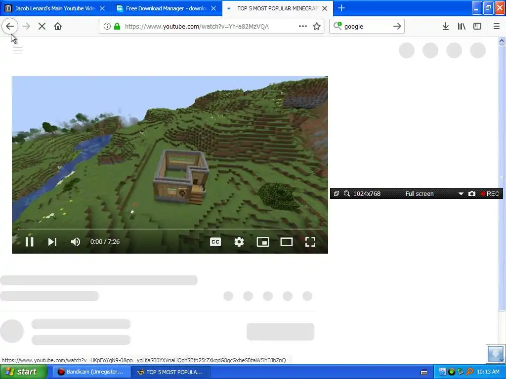Click the 0:00 / 7:26 time display
This screenshot has width=506, height=379.
(105, 242)
